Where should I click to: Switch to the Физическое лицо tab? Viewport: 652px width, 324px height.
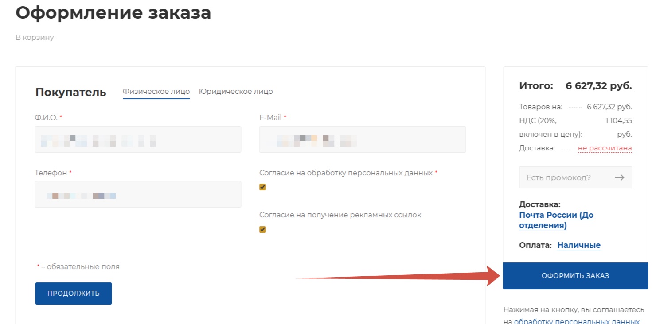tap(156, 92)
